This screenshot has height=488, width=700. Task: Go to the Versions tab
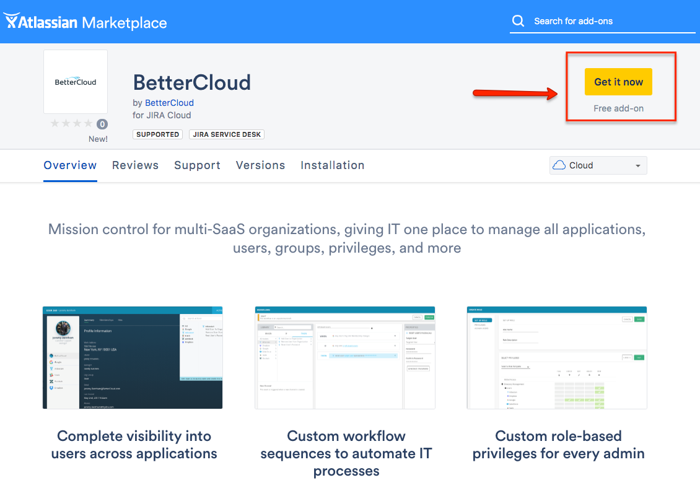[260, 165]
